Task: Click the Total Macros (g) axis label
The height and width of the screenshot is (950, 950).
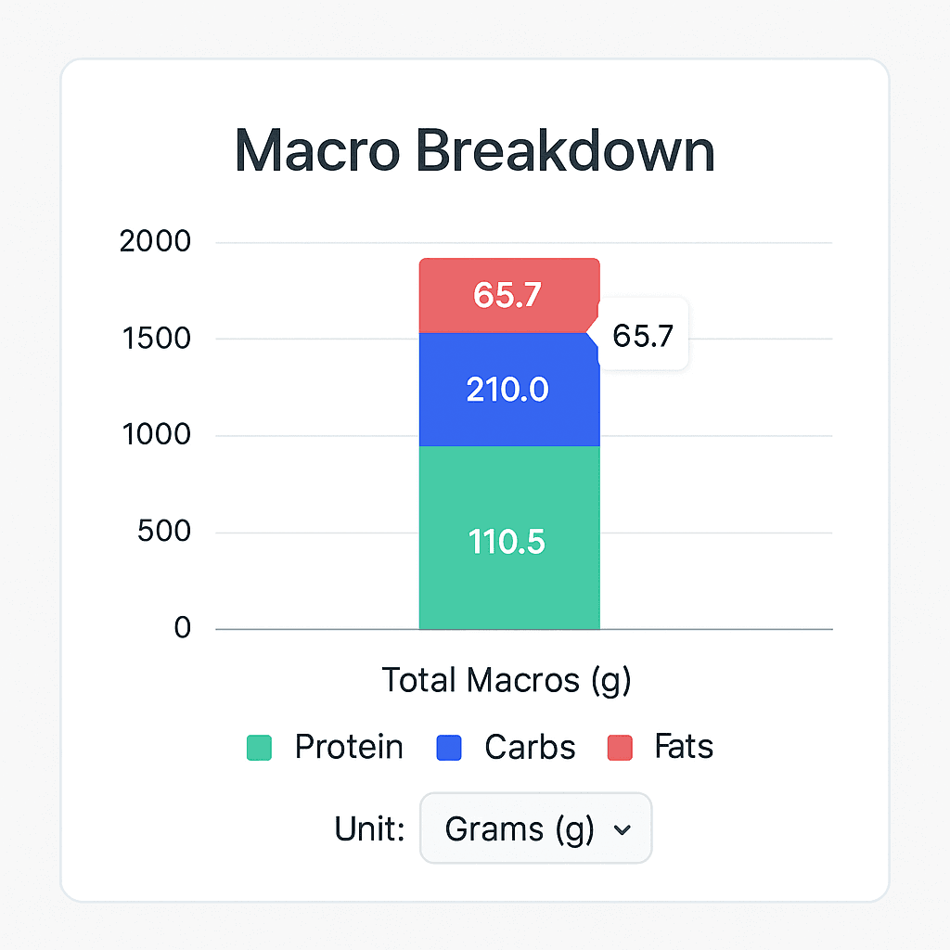Action: coord(507,680)
